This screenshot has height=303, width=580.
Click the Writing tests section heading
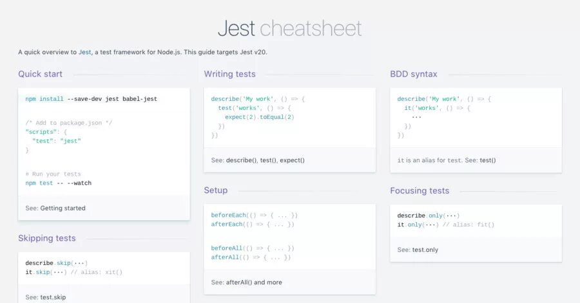[x=229, y=74]
